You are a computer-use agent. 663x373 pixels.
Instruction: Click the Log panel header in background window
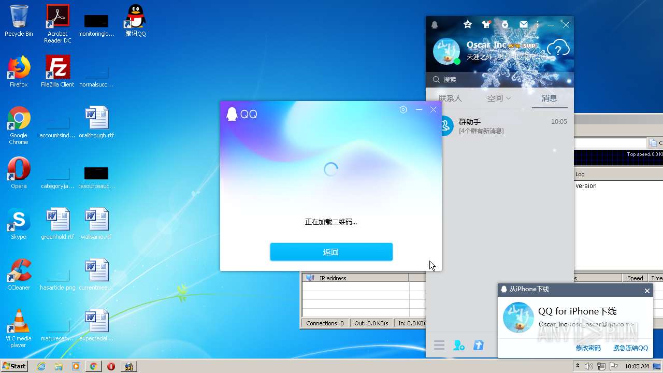click(x=580, y=174)
